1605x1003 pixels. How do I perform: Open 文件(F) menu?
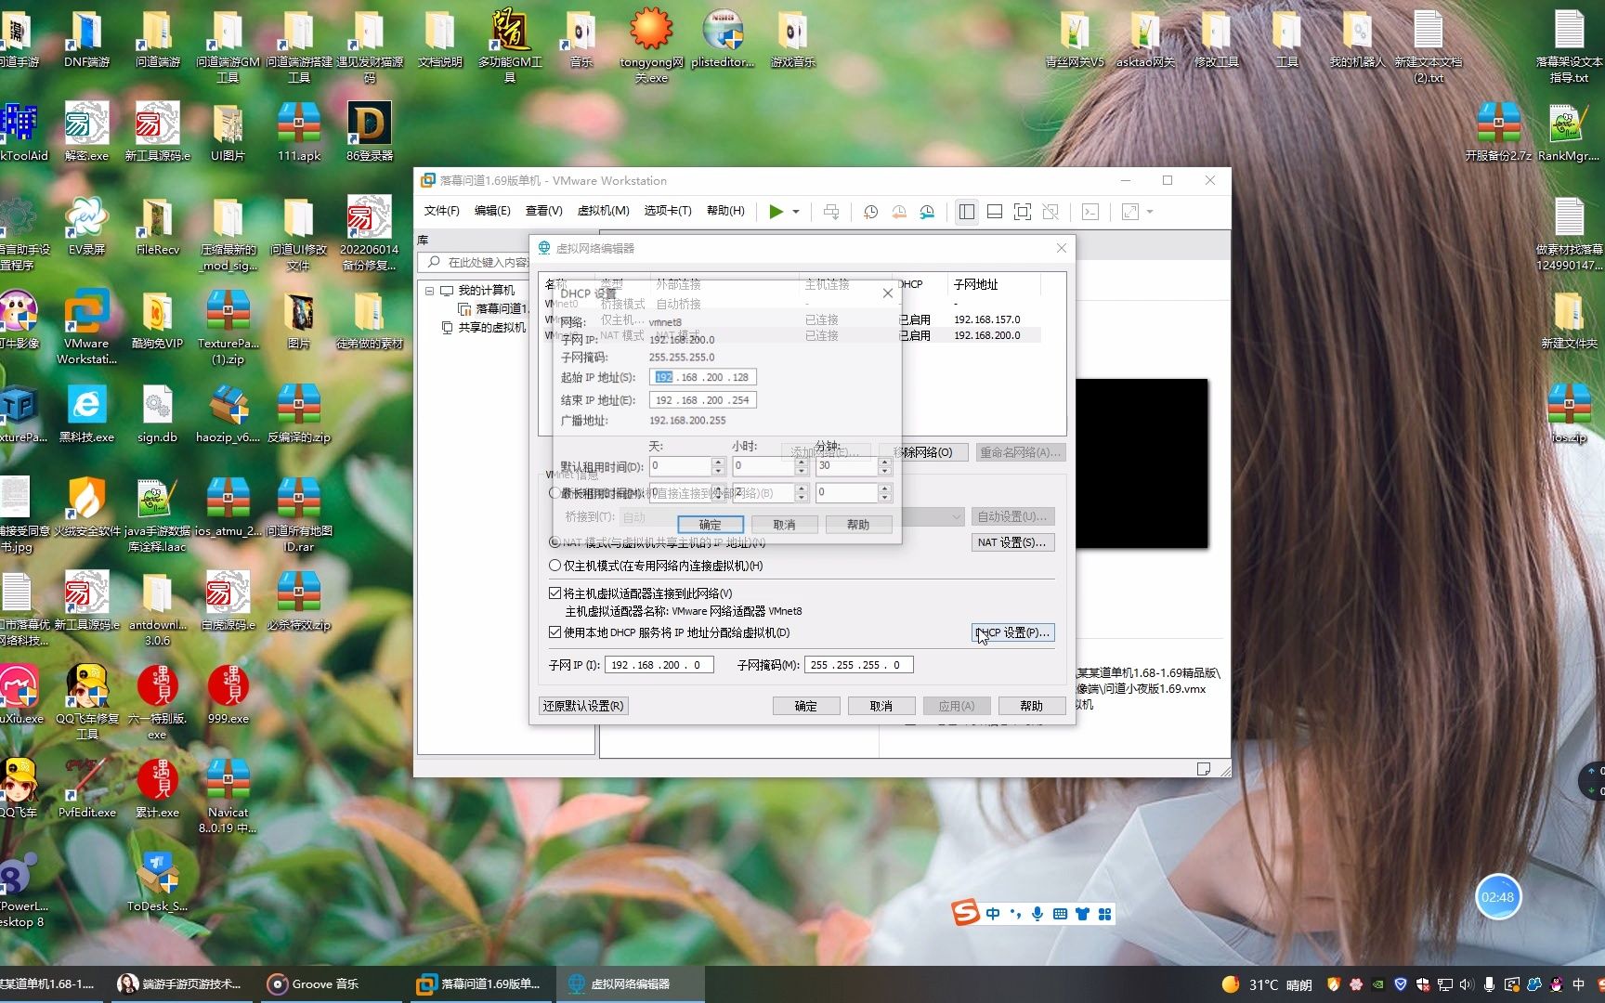pyautogui.click(x=442, y=211)
